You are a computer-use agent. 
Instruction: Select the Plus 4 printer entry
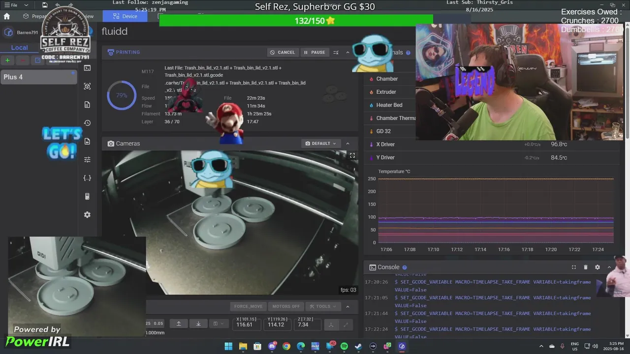[38, 77]
